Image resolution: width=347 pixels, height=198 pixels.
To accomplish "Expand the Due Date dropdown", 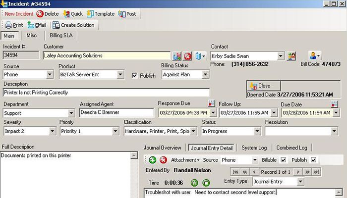I will click(x=336, y=113).
